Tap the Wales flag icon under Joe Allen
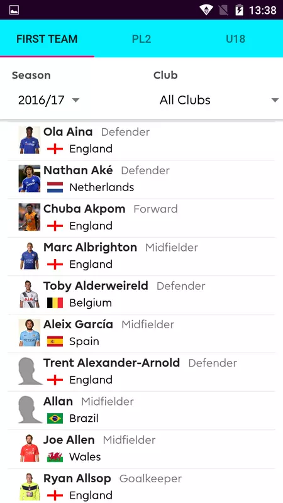283x503 pixels. [x=55, y=457]
